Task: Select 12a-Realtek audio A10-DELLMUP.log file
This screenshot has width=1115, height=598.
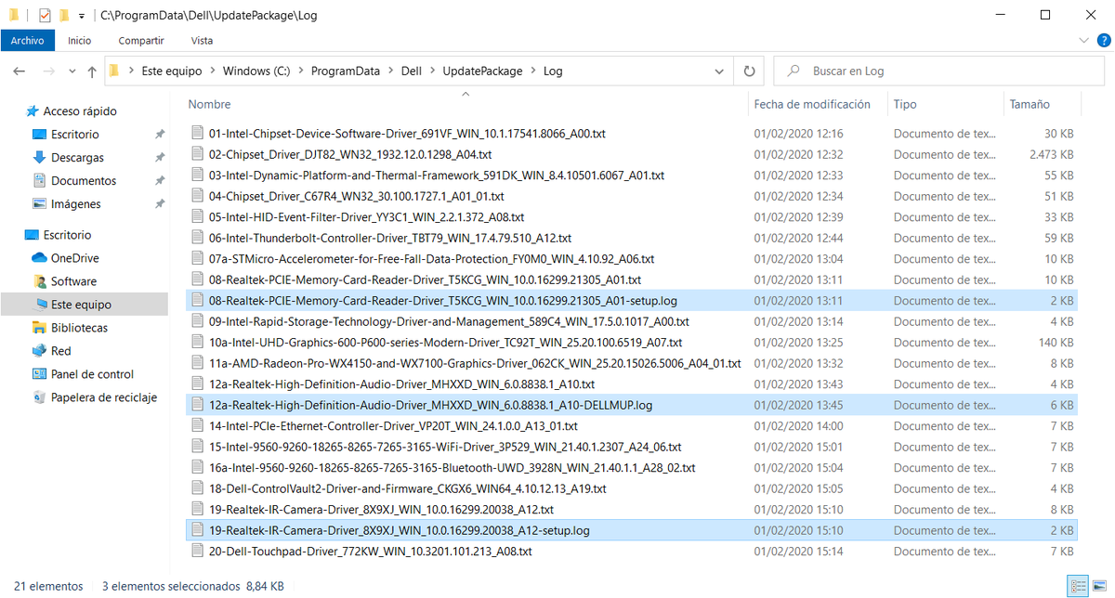Action: 632,405
